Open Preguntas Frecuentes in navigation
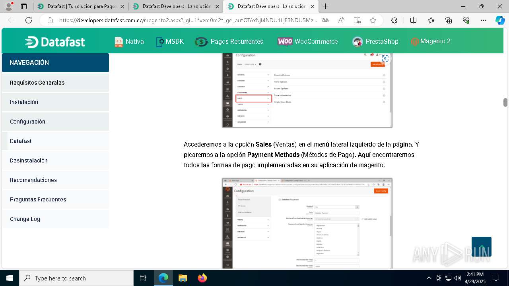This screenshot has width=509, height=286. [x=55, y=199]
